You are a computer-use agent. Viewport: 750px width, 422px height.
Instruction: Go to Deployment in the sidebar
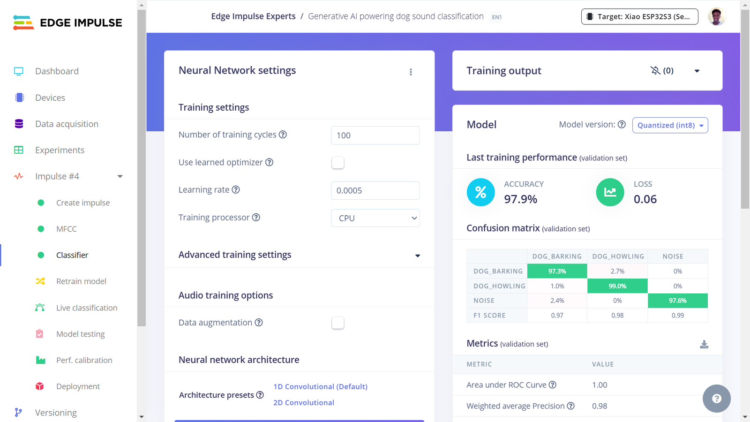pyautogui.click(x=78, y=386)
